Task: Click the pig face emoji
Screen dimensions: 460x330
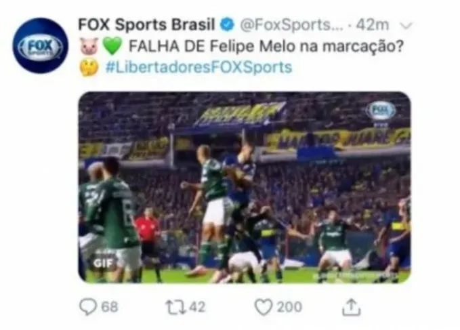Action: [89, 46]
